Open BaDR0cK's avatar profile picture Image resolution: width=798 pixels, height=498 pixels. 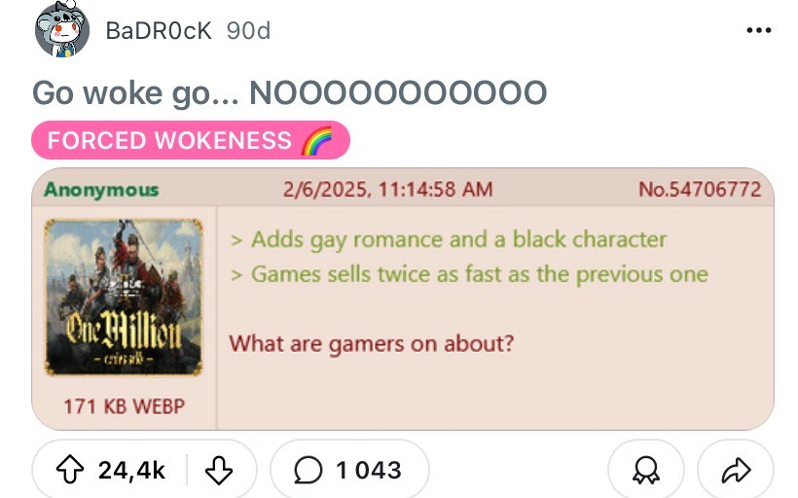pyautogui.click(x=62, y=29)
